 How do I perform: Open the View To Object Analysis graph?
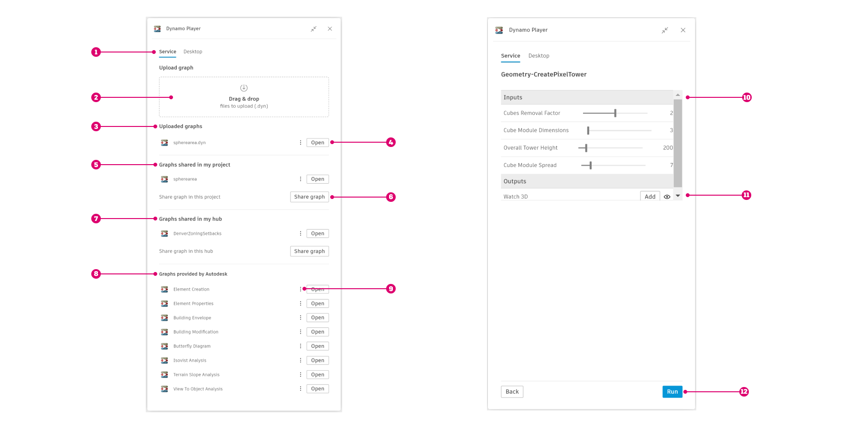pos(318,389)
